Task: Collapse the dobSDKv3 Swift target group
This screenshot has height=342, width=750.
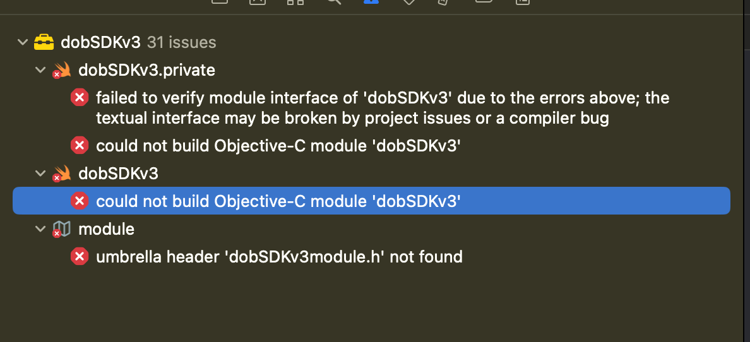Action: tap(40, 174)
